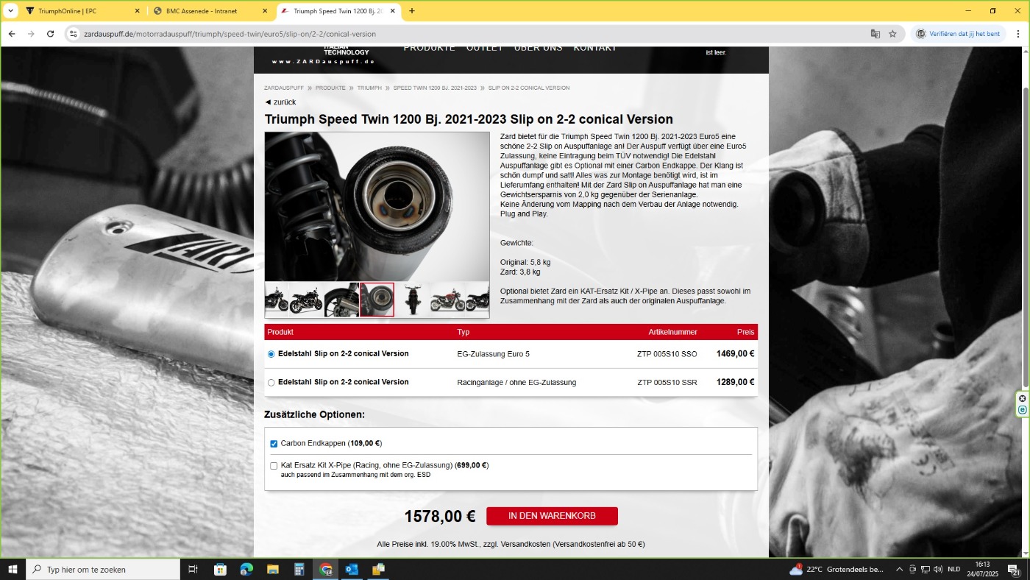Open the ZARDAUSPUFF breadcrumb link

point(284,88)
